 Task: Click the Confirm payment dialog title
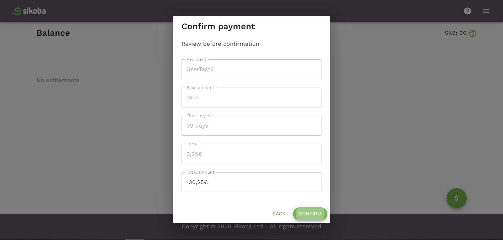click(x=218, y=26)
